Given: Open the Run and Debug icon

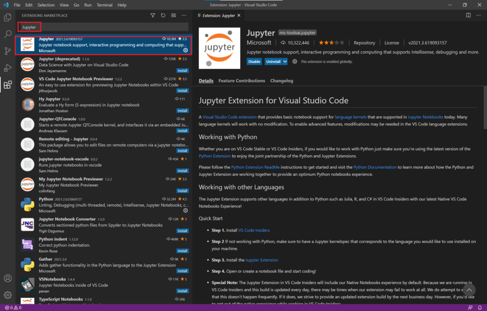Looking at the screenshot, I should pyautogui.click(x=8, y=67).
